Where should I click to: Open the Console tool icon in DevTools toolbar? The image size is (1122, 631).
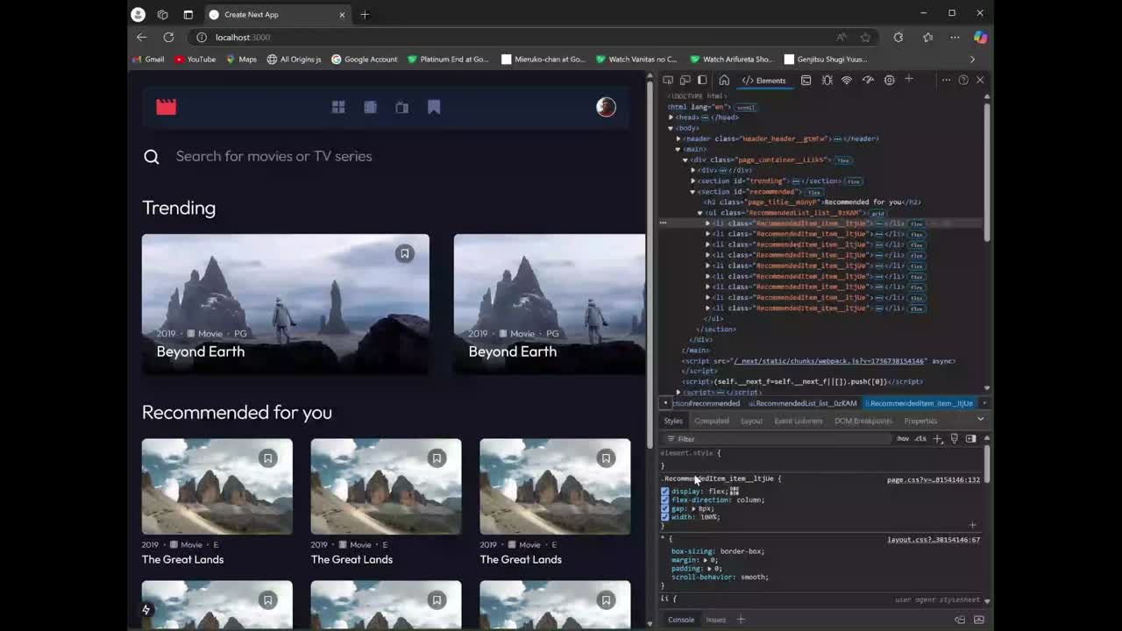click(x=806, y=81)
